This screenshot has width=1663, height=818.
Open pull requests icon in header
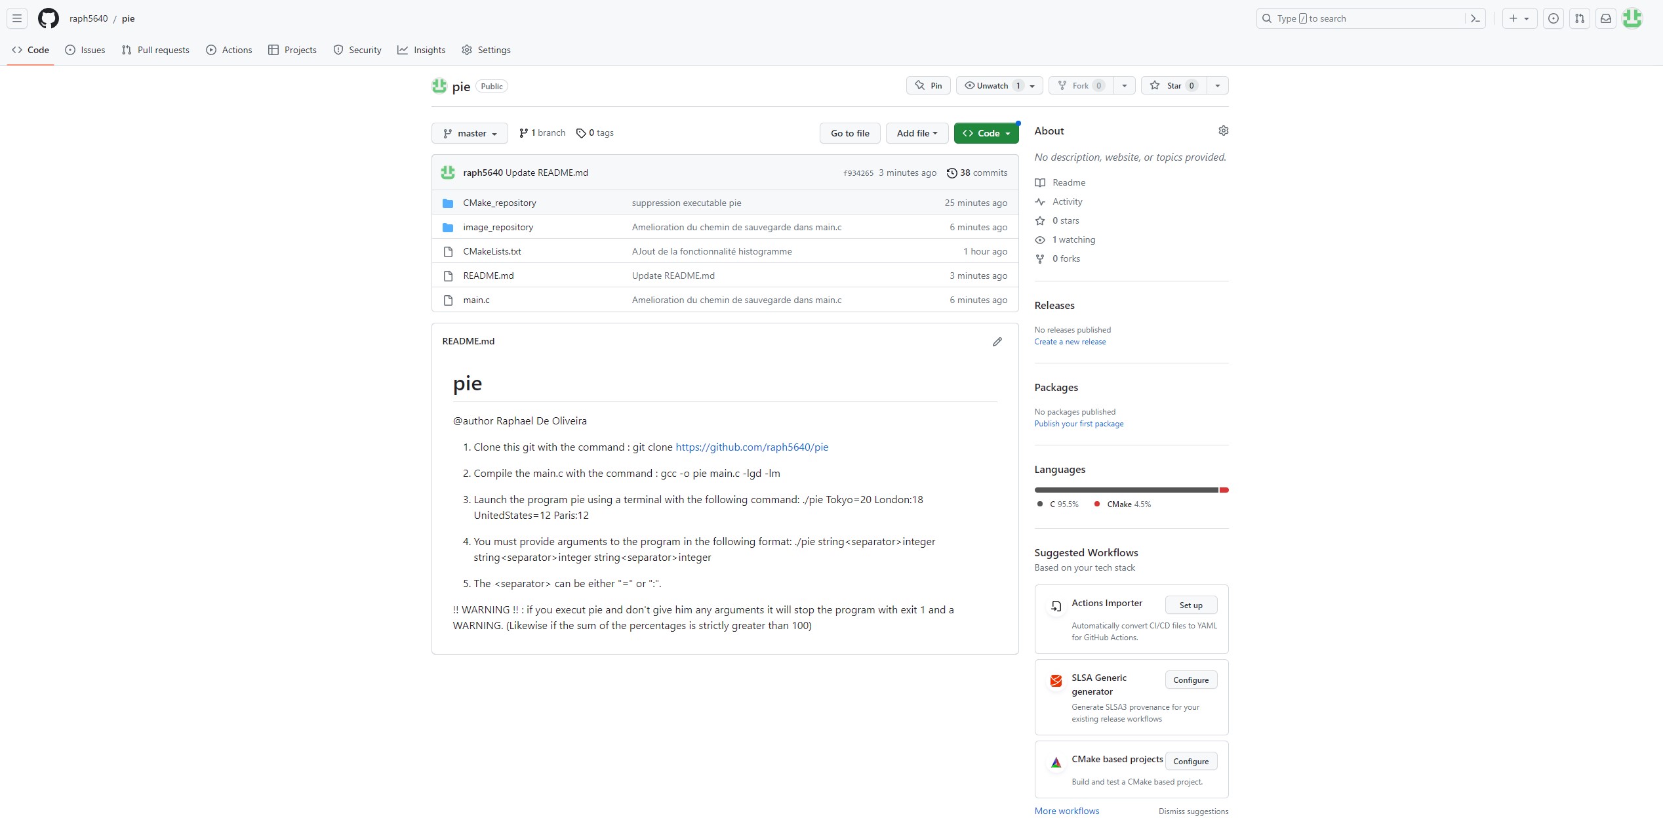tap(1579, 18)
